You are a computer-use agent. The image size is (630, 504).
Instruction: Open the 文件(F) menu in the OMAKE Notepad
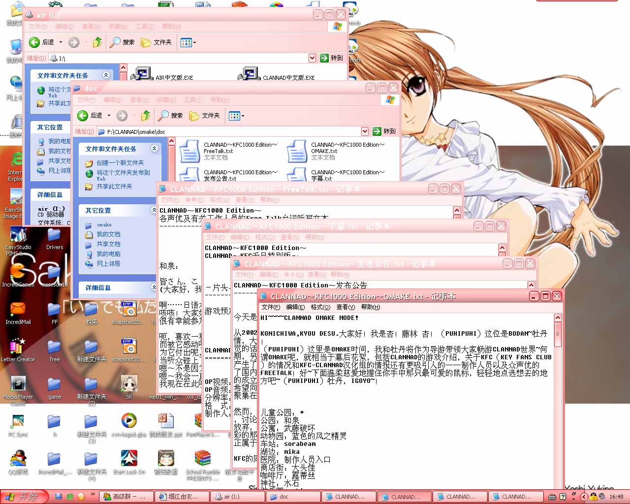tap(271, 307)
